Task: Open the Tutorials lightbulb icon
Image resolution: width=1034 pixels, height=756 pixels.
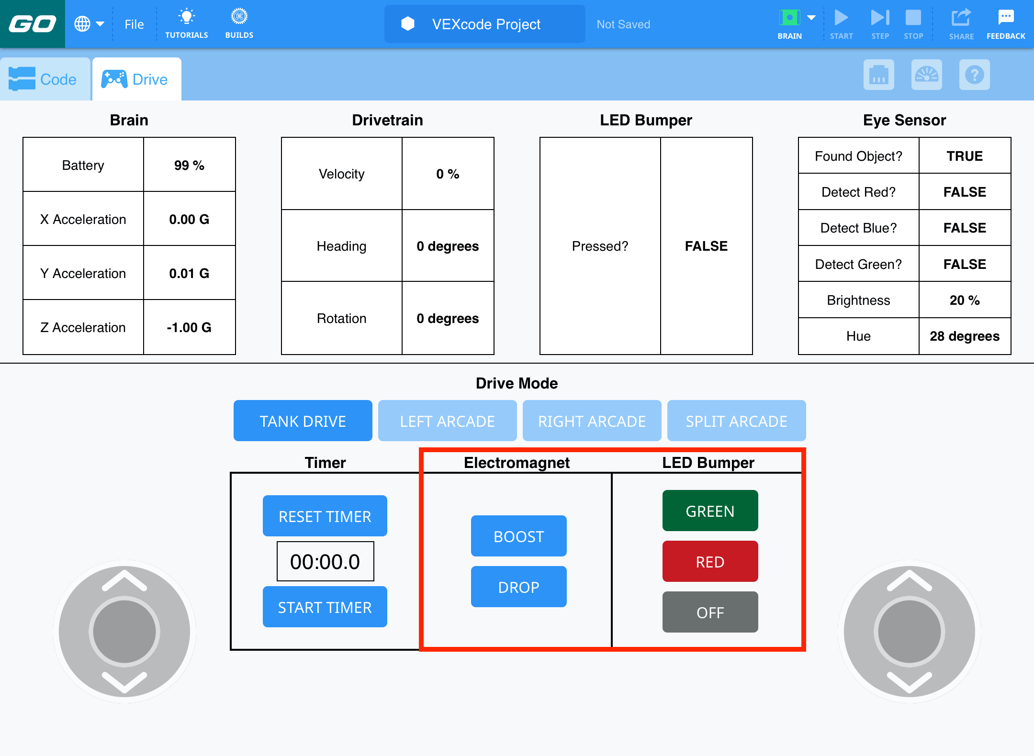Action: [x=187, y=23]
